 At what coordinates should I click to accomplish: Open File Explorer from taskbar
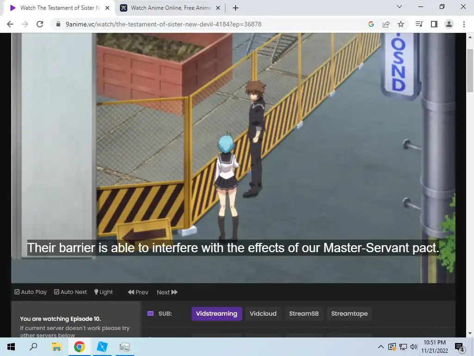[56, 347]
